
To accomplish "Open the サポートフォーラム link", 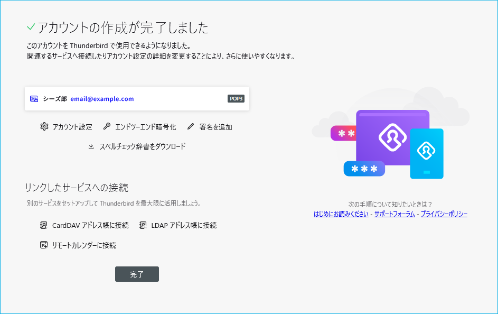I will (394, 214).
